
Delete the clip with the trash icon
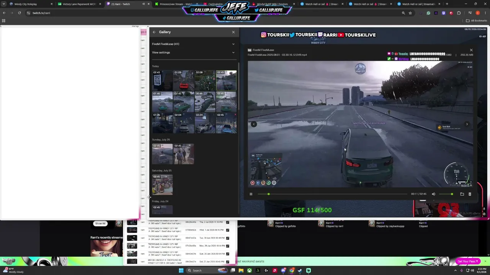470,194
